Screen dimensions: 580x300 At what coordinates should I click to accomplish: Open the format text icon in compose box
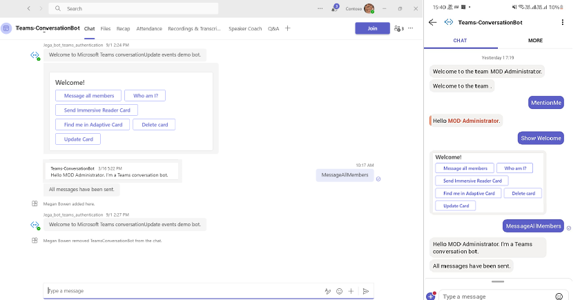click(x=328, y=291)
